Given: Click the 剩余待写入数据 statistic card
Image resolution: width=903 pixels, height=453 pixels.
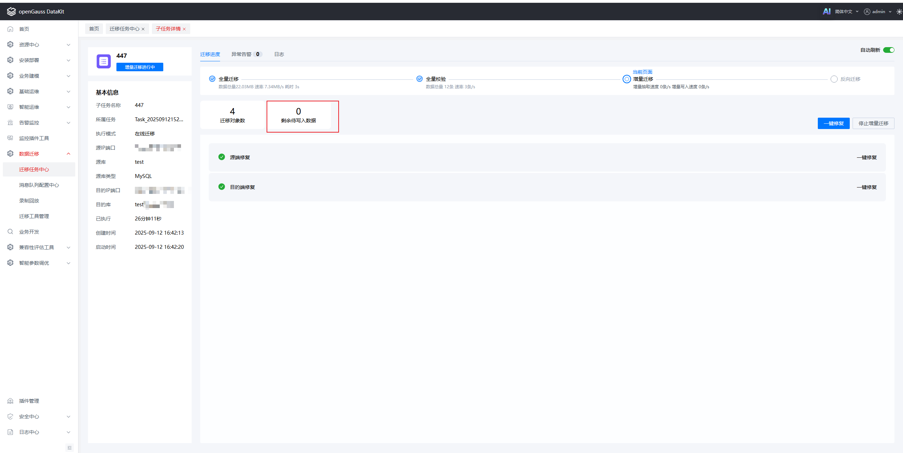Looking at the screenshot, I should click(x=298, y=116).
